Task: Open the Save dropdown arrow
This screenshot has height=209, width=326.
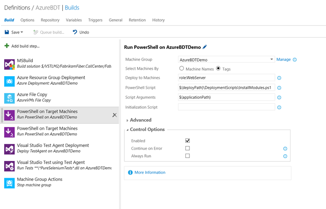Action: [22, 33]
